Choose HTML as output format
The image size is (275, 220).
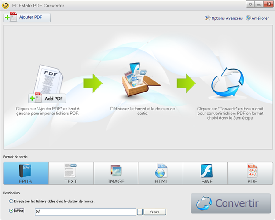161,173
